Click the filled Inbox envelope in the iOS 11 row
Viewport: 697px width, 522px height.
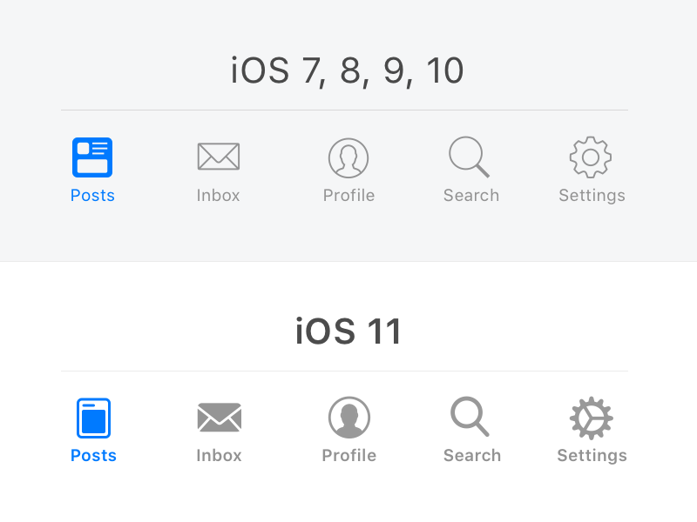(219, 417)
